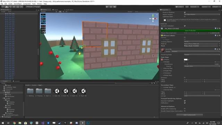Open Photoshop from the taskbar

pos(88,123)
